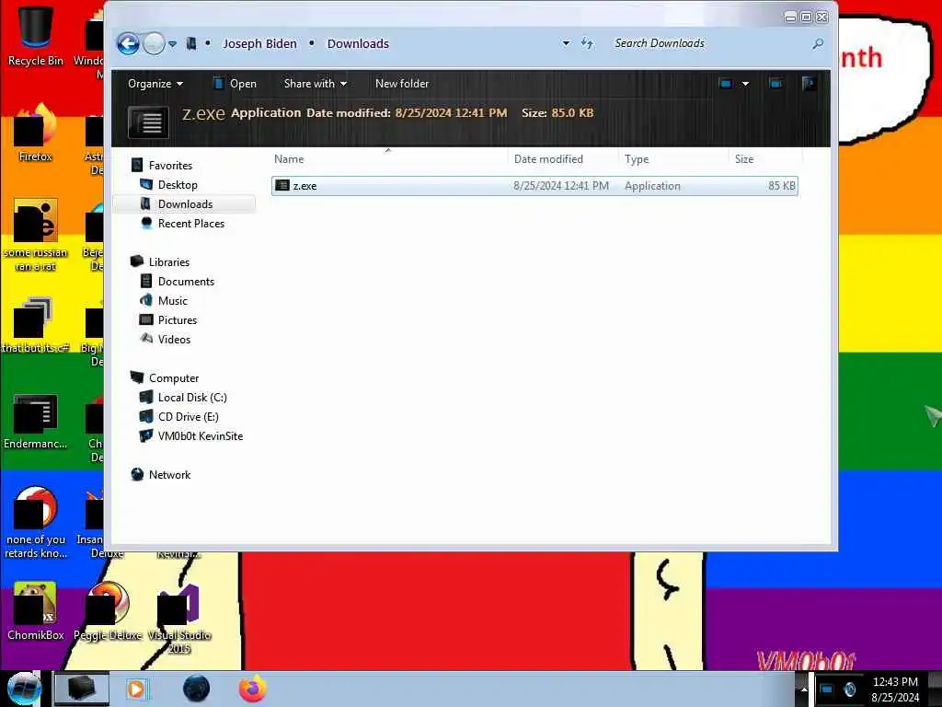The height and width of the screenshot is (707, 942).
Task: Open the Share with menu
Action: (315, 84)
